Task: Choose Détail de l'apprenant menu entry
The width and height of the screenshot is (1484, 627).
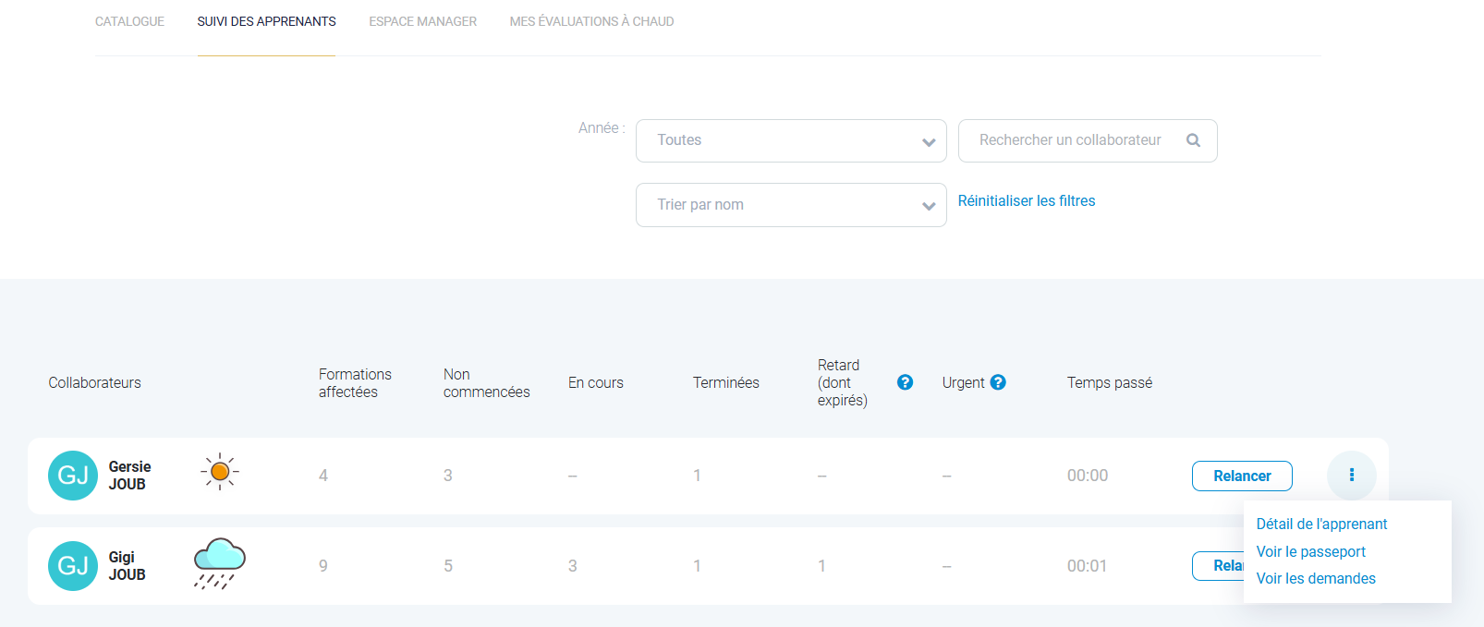Action: (1321, 525)
